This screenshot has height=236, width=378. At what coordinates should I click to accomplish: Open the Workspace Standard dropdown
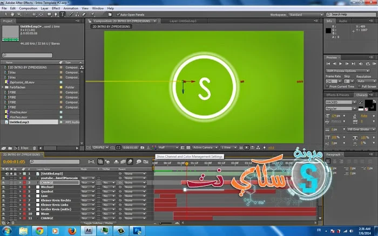[306, 15]
